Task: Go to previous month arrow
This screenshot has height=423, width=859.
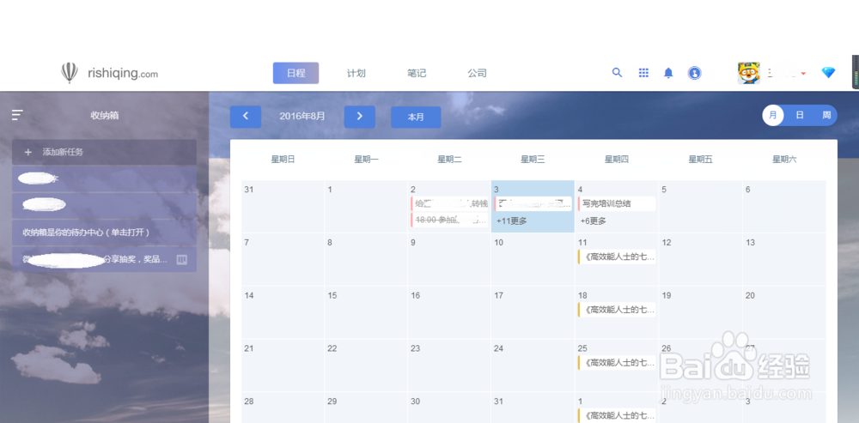Action: (x=246, y=117)
